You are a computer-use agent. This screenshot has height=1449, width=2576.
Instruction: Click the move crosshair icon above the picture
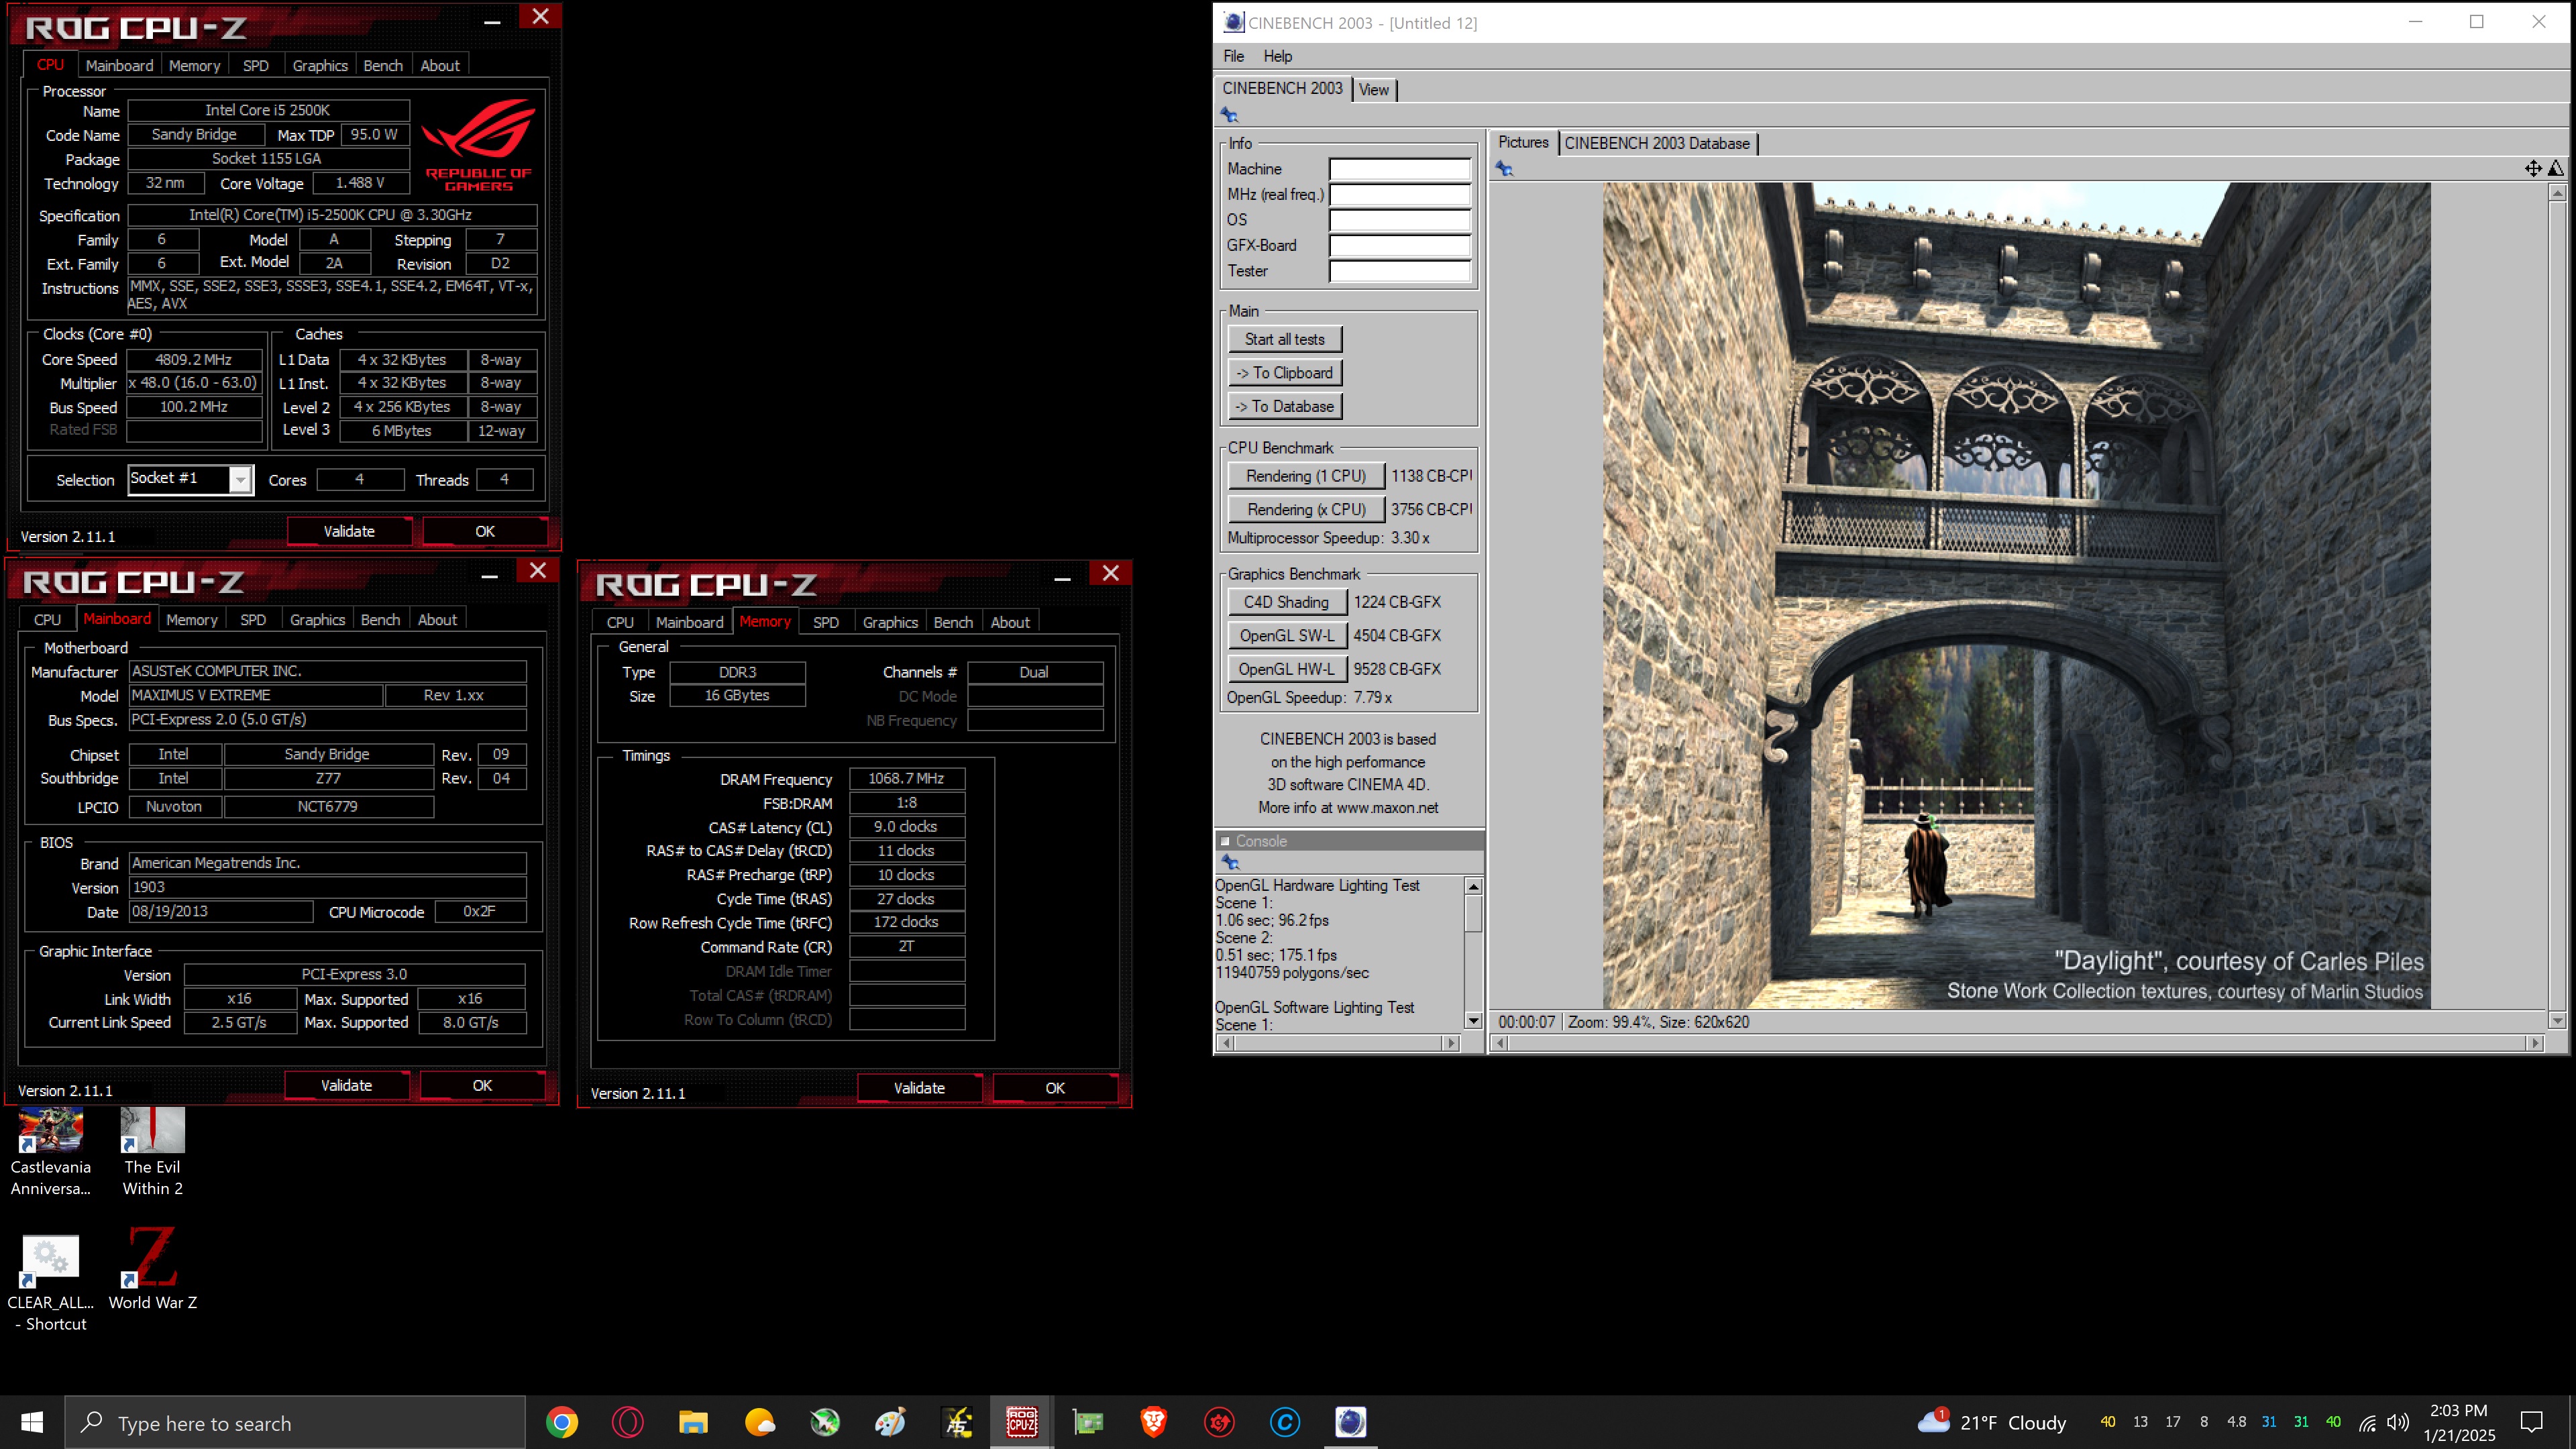coord(2532,168)
